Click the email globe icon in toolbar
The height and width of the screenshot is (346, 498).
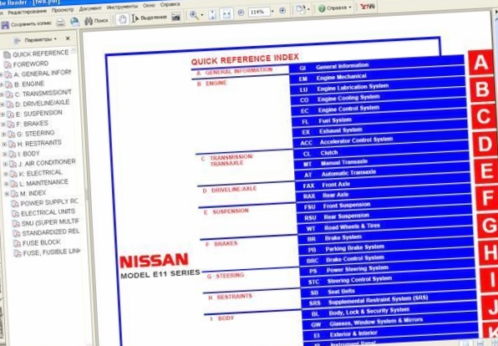tap(75, 22)
